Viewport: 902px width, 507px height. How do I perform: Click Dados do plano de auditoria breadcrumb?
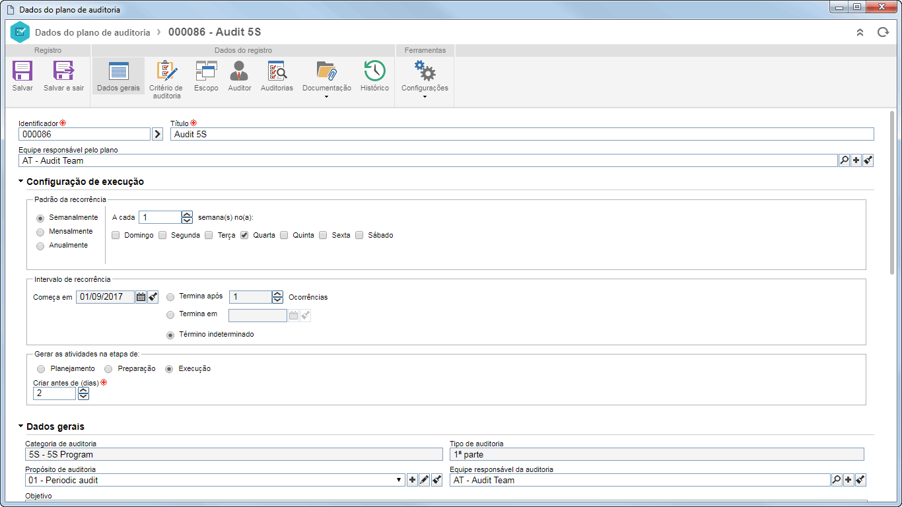coord(92,32)
